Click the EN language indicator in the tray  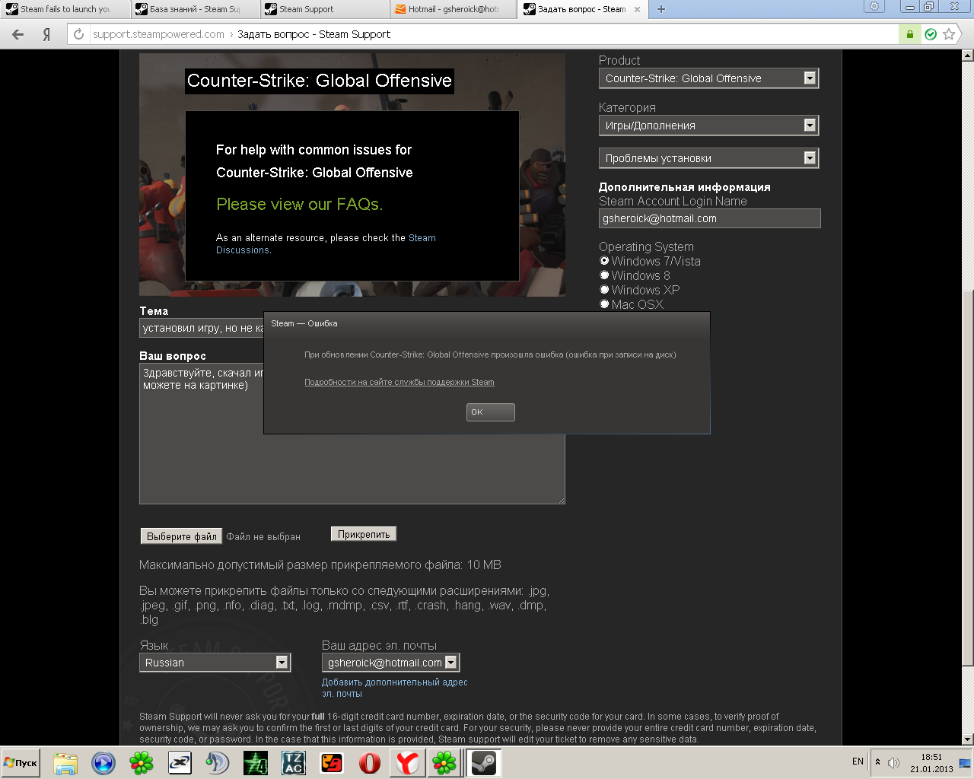tap(858, 762)
